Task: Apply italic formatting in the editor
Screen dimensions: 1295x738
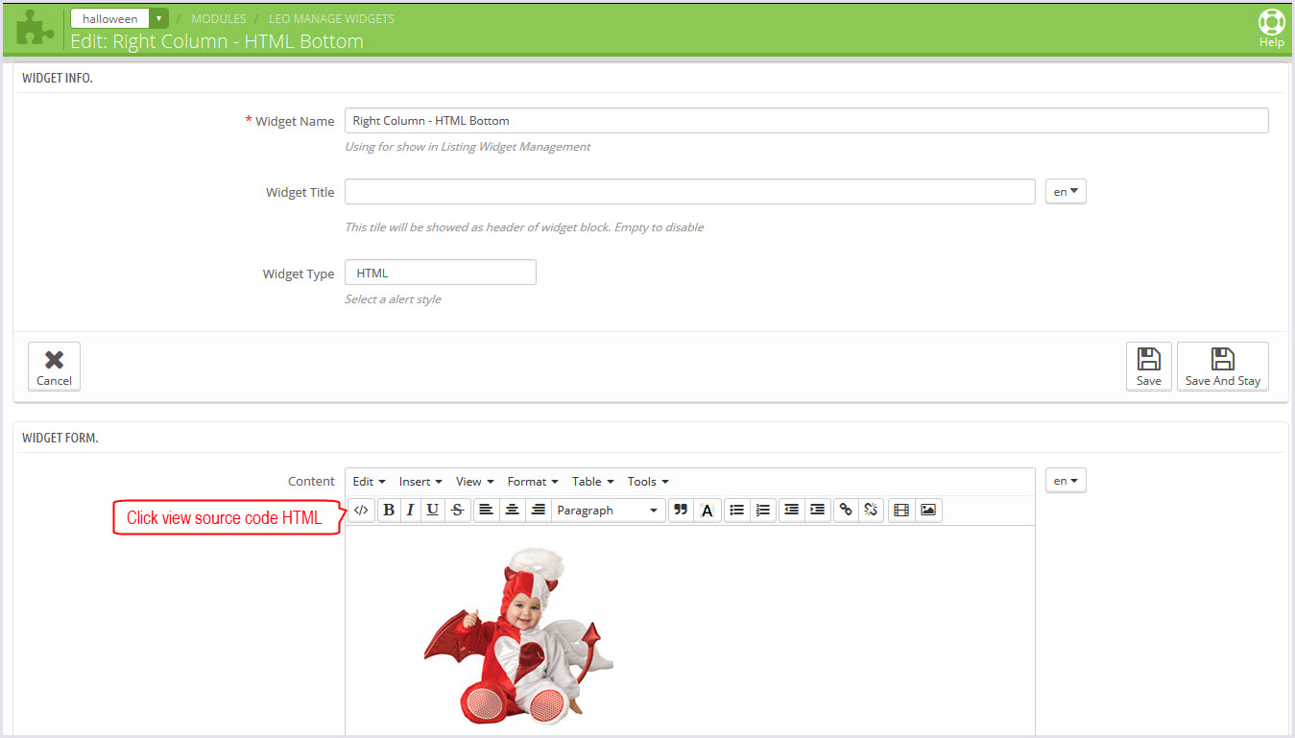Action: point(411,510)
